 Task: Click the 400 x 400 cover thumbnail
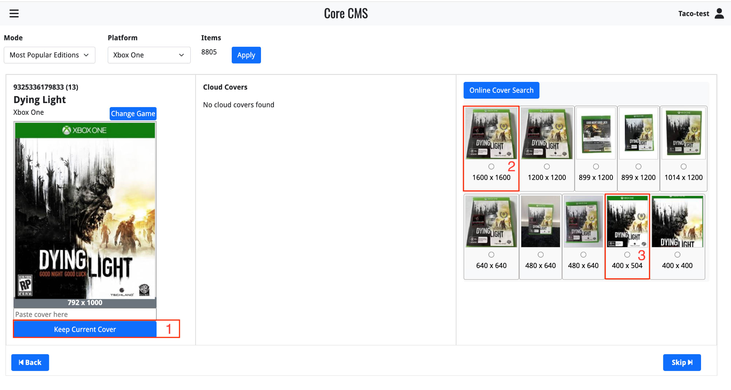(x=677, y=221)
